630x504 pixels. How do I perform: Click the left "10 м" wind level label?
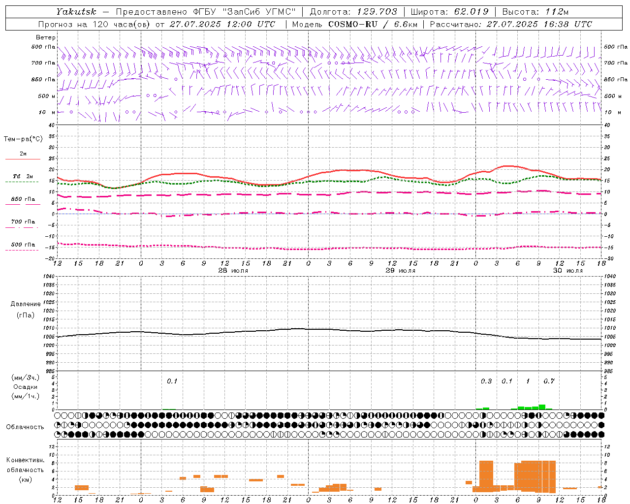(x=47, y=112)
